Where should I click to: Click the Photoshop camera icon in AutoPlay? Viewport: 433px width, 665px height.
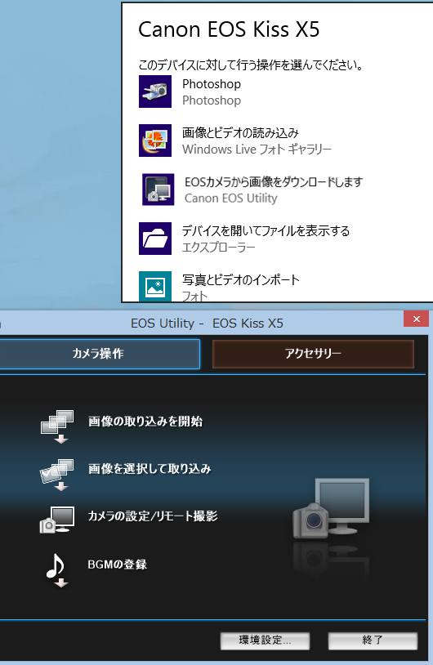pos(155,91)
